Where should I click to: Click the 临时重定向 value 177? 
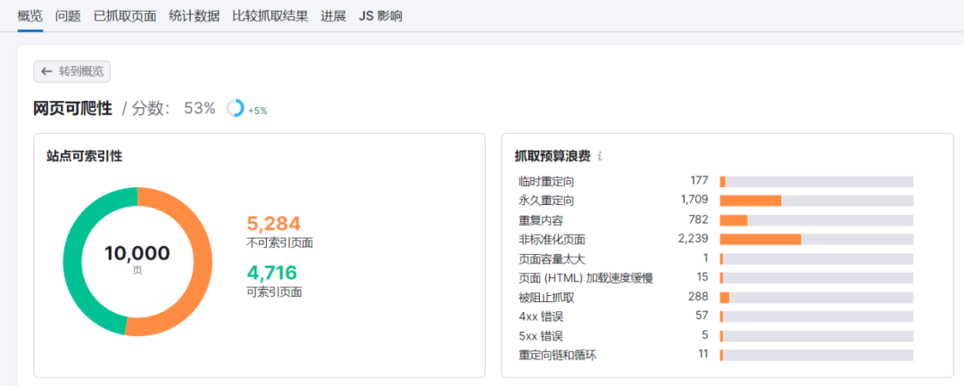[x=699, y=181]
